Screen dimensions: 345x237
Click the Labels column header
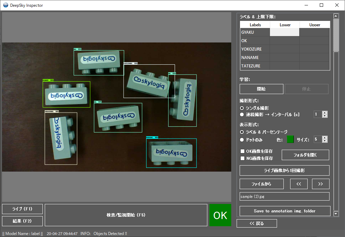click(x=255, y=25)
